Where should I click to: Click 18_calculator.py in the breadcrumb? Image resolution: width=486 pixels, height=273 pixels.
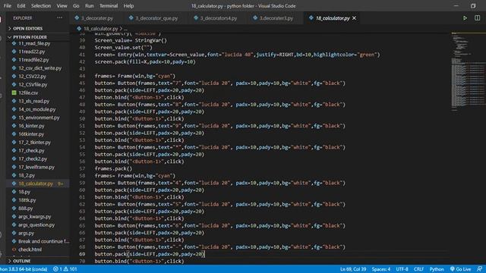(x=101, y=29)
